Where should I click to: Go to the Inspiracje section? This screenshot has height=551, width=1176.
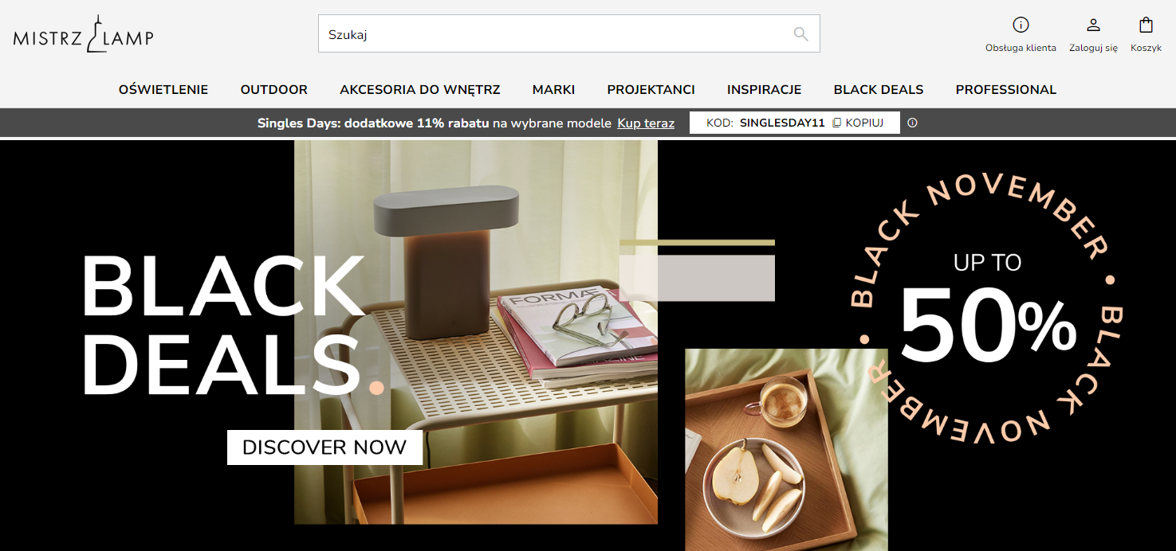pyautogui.click(x=764, y=90)
